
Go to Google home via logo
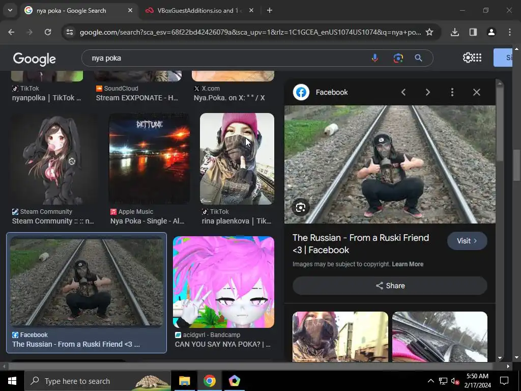(x=35, y=59)
